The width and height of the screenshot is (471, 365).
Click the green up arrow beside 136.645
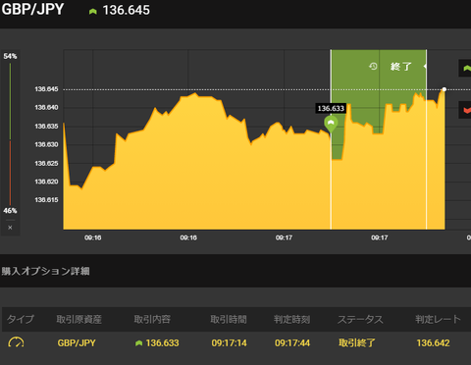tap(93, 12)
